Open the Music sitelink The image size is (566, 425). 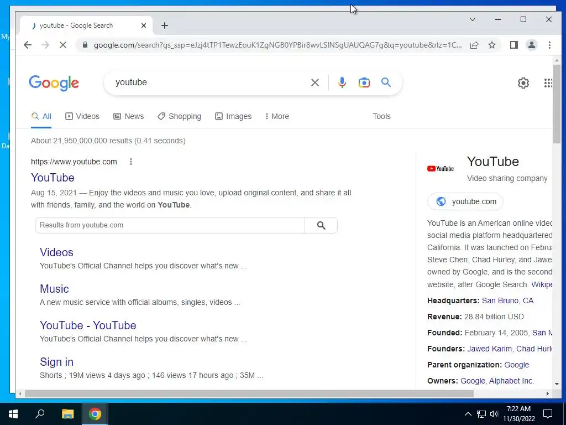point(54,289)
